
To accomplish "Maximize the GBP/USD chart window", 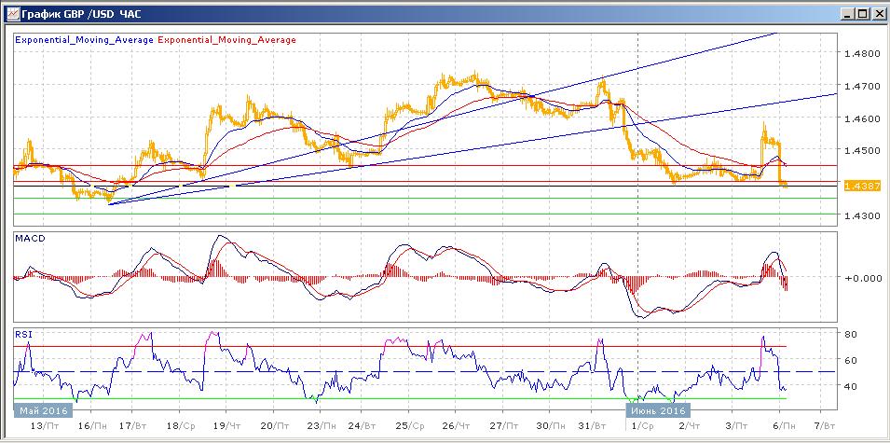I will [861, 13].
